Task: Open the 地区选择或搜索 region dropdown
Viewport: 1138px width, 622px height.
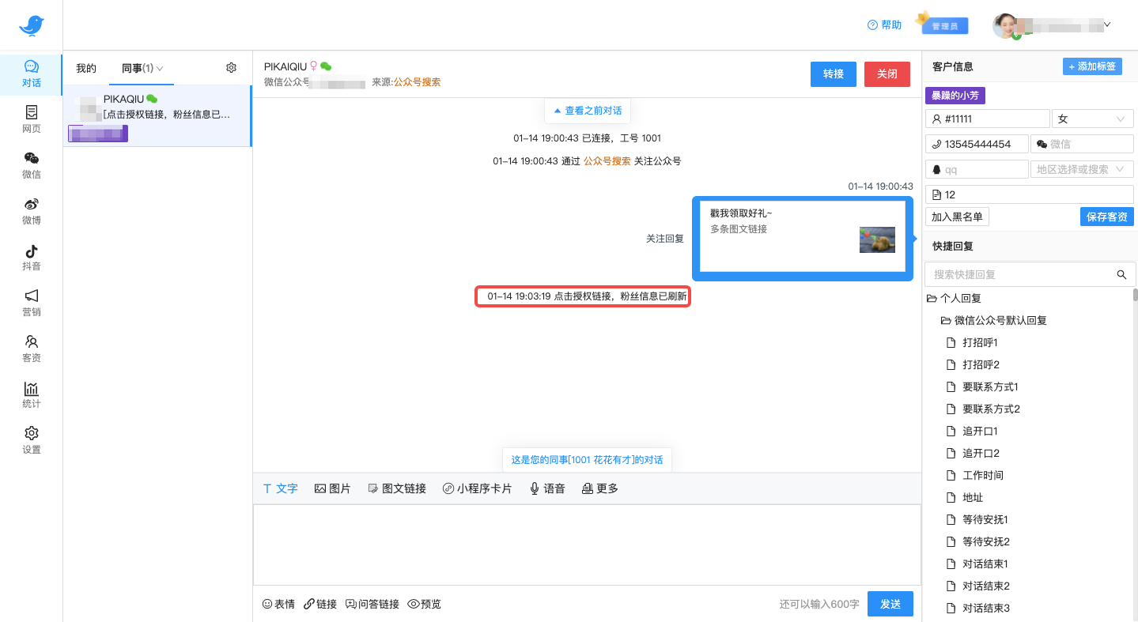Action: 1082,168
